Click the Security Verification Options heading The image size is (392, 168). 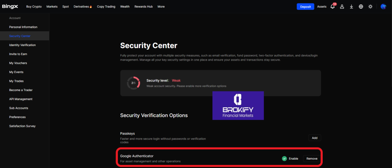154,115
